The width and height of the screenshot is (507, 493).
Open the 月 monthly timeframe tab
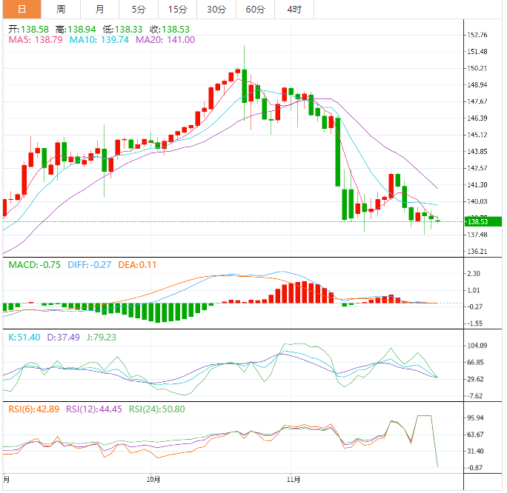click(100, 10)
